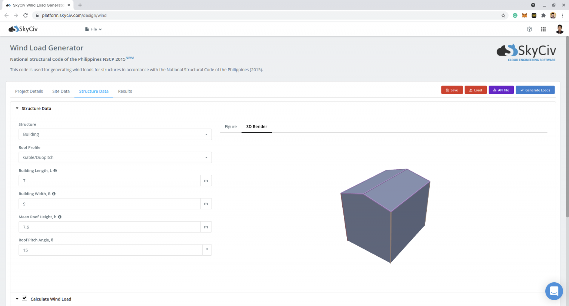Open the help question mark icon
The image size is (569, 306).
click(529, 29)
